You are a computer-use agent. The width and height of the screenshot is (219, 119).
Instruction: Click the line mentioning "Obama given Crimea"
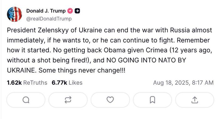109,50
